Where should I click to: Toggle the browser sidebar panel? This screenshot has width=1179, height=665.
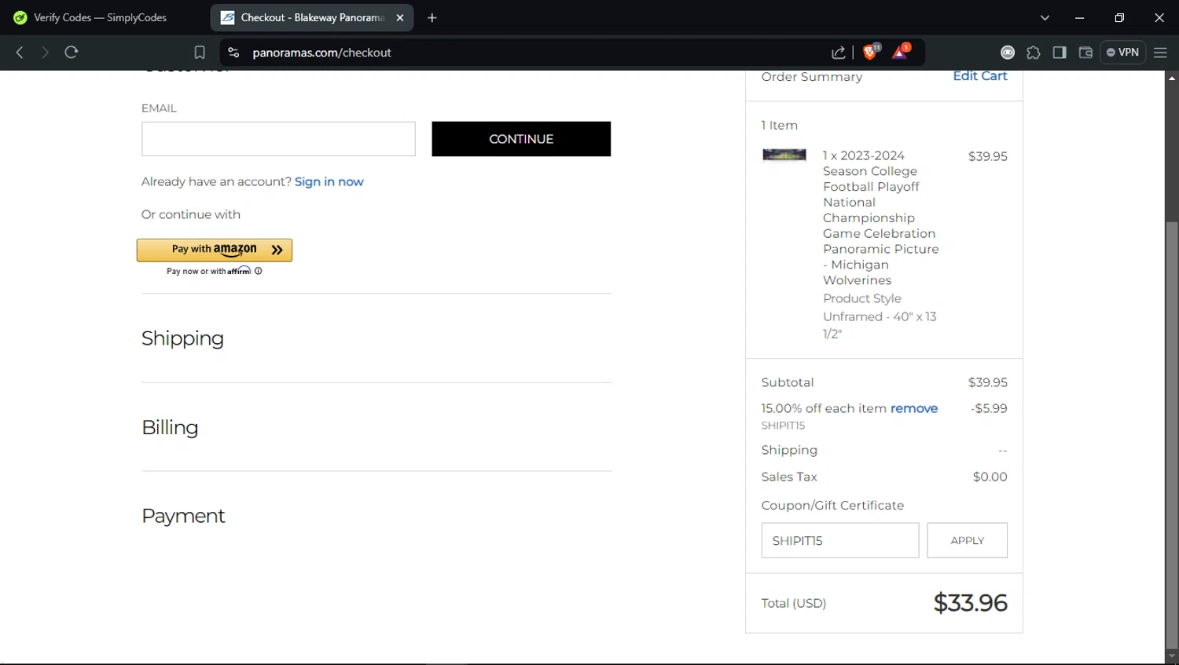coord(1060,53)
